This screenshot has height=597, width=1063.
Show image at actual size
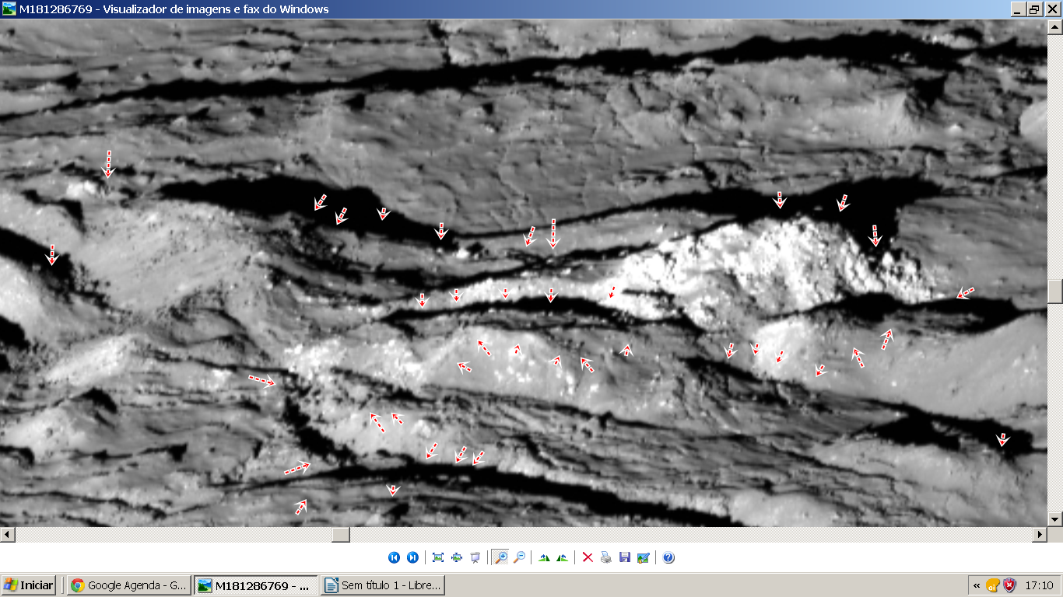pos(457,557)
